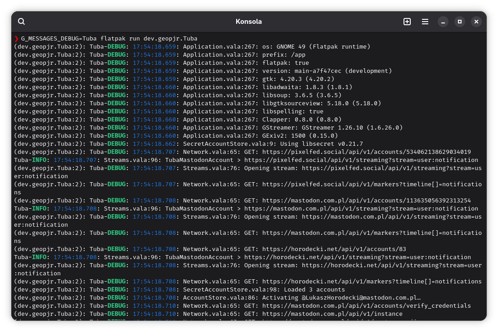Open the terminal search icon
The image size is (498, 332).
22,22
